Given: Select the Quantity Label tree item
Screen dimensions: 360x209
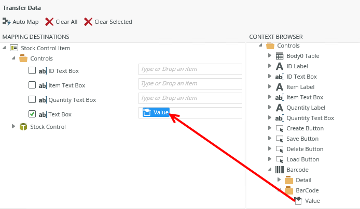Looking at the screenshot, I should pos(306,108).
